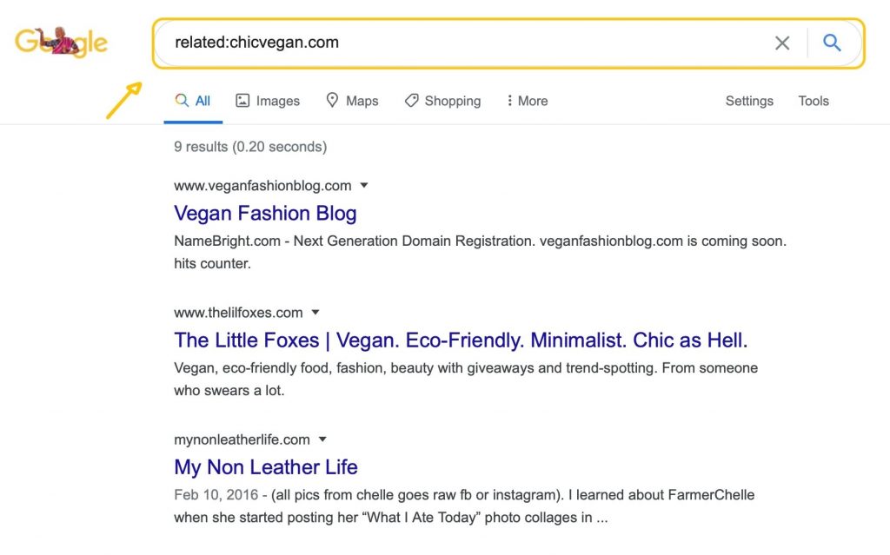This screenshot has height=555, width=890.
Task: Switch to the Images tab
Action: [x=268, y=101]
